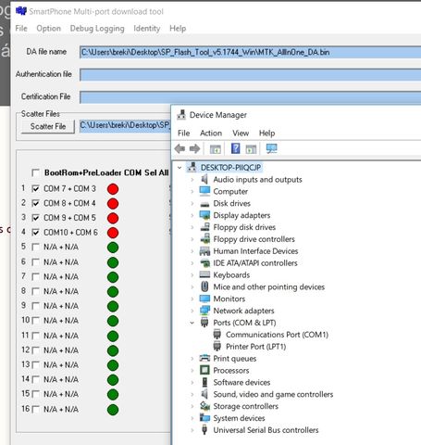Viewport: 421px width, 445px height.
Task: Open the Device Manager Action menu
Action: [211, 133]
